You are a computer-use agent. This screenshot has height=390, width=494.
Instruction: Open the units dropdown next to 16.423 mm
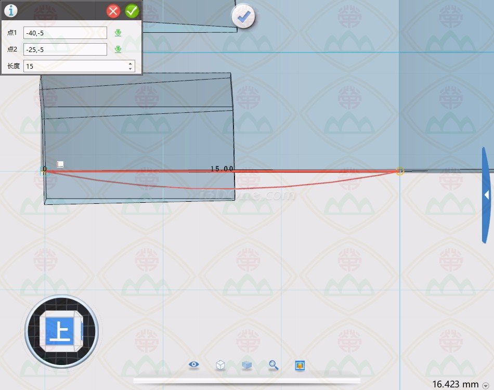click(x=485, y=385)
